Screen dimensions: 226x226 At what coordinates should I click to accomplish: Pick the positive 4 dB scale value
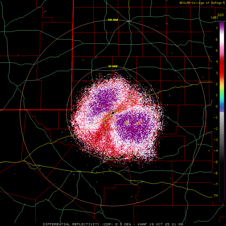point(217,62)
